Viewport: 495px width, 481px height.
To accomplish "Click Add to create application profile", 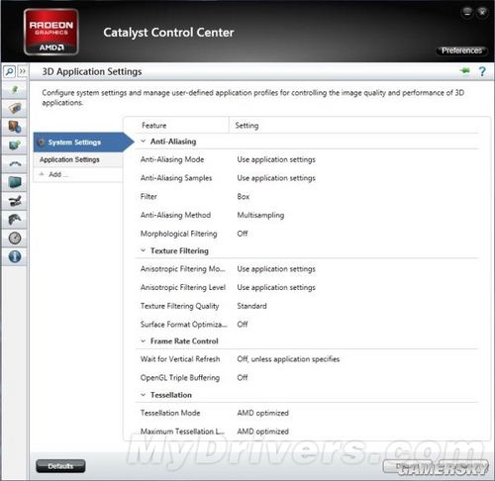I will (x=54, y=174).
